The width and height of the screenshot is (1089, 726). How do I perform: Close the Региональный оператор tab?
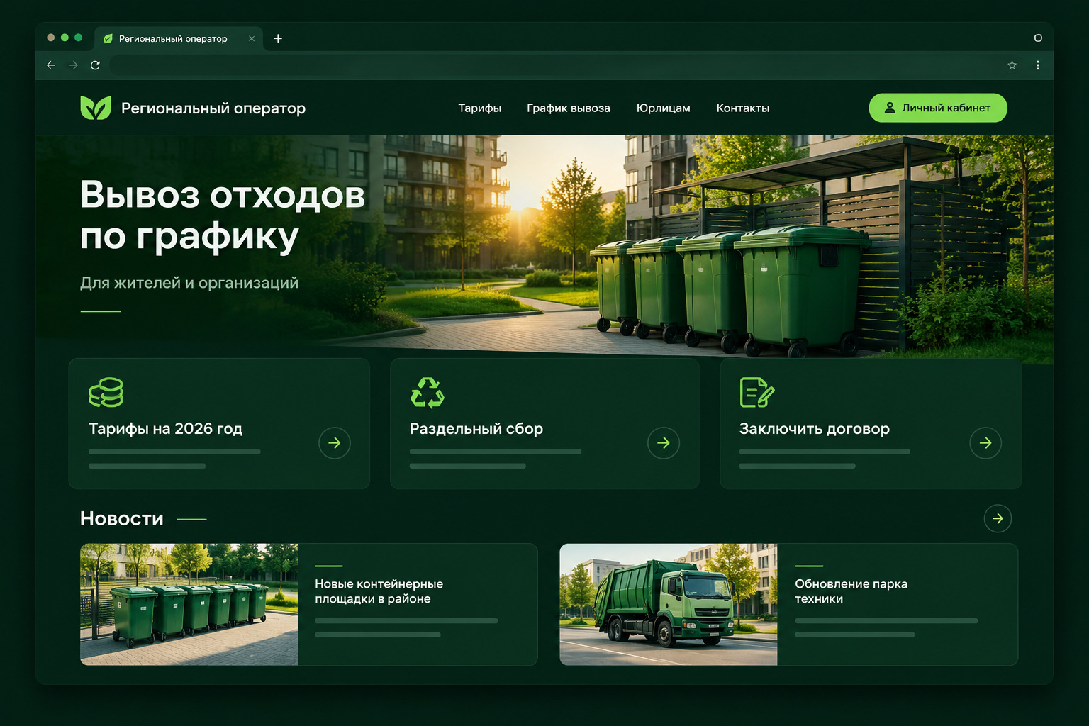(x=252, y=39)
